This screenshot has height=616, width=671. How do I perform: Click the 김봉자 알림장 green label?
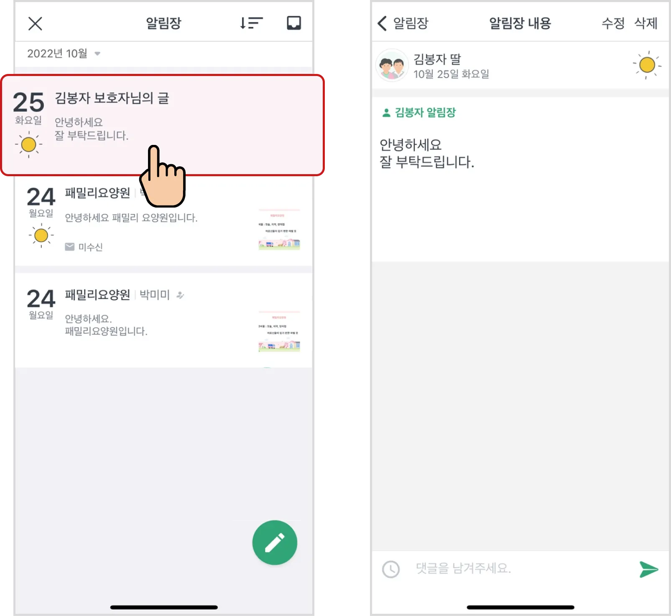click(x=419, y=112)
